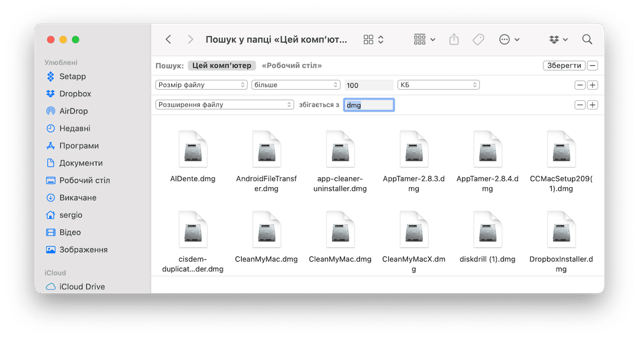Select the «Робочий стіл» search scope
The height and width of the screenshot is (339, 639).
tap(292, 66)
